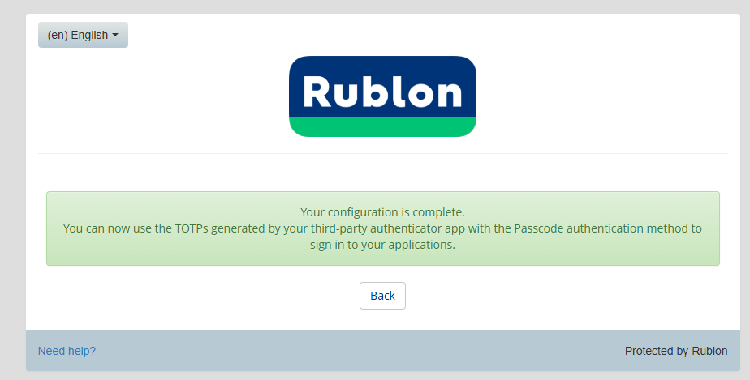Click the Protected by Rublon footer text
The width and height of the screenshot is (750, 380).
click(x=675, y=351)
